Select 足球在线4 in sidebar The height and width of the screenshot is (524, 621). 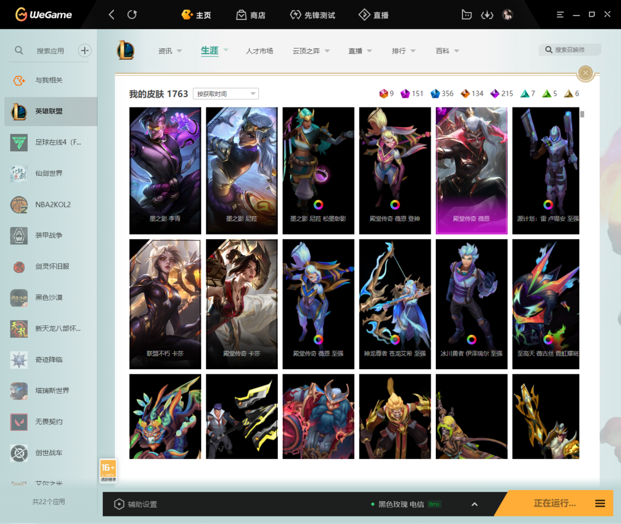point(51,142)
